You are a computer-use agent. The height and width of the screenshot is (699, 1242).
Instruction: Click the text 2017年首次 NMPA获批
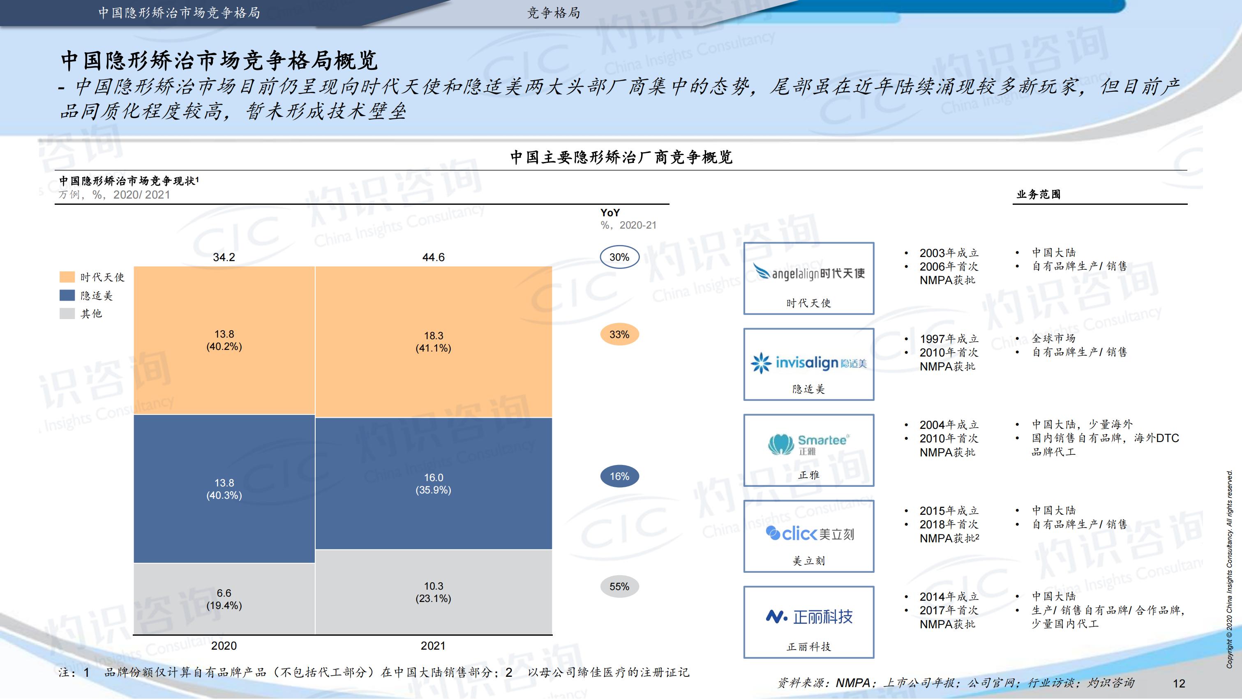click(949, 617)
